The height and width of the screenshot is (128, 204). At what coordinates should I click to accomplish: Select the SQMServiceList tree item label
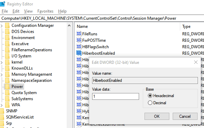tap(20, 117)
